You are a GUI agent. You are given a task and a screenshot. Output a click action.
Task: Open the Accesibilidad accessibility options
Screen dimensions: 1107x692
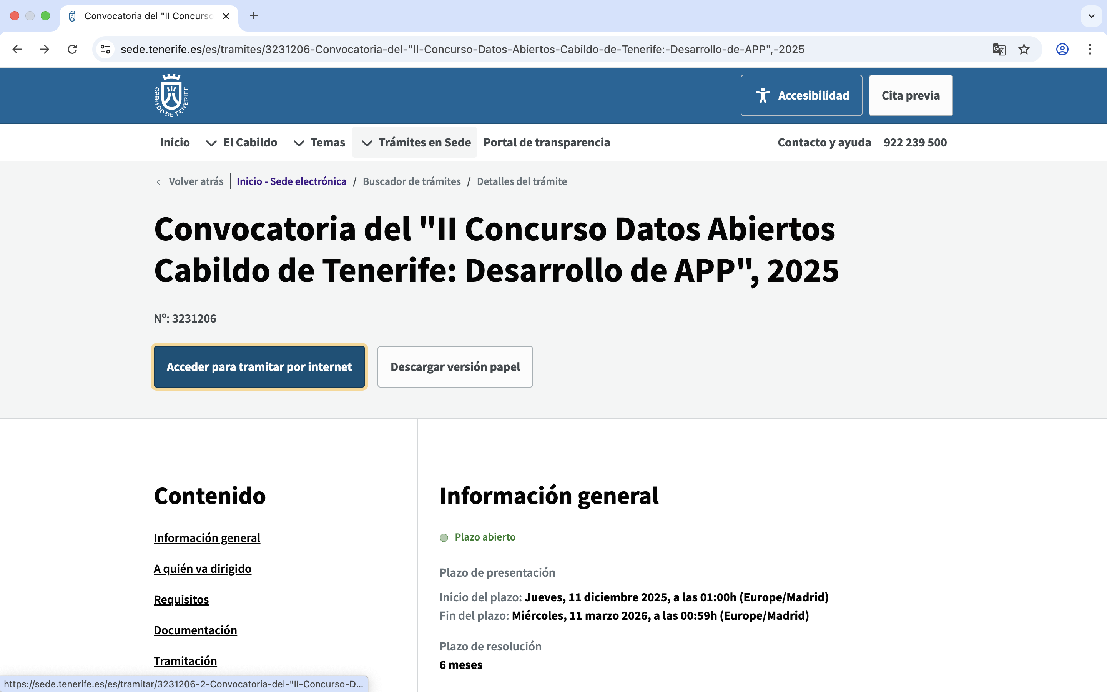tap(801, 95)
